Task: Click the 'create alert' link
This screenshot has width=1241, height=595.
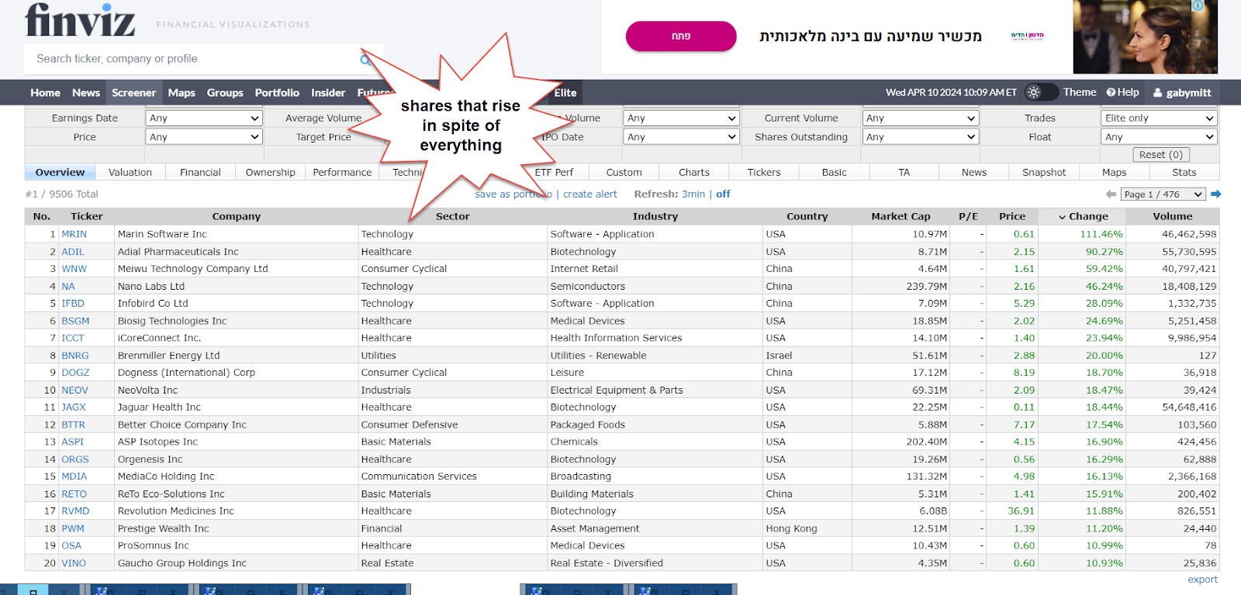Action: (590, 194)
